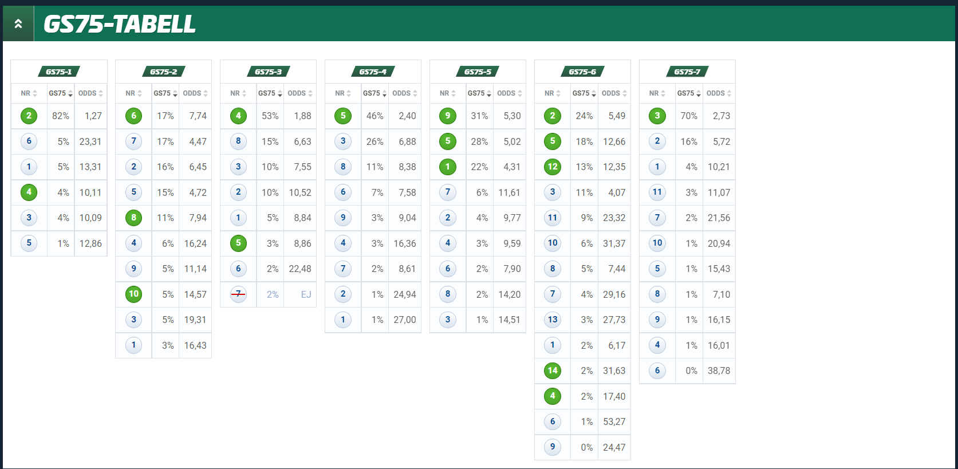
Task: Sort GS75-4 table by GS75 column
Action: (375, 93)
